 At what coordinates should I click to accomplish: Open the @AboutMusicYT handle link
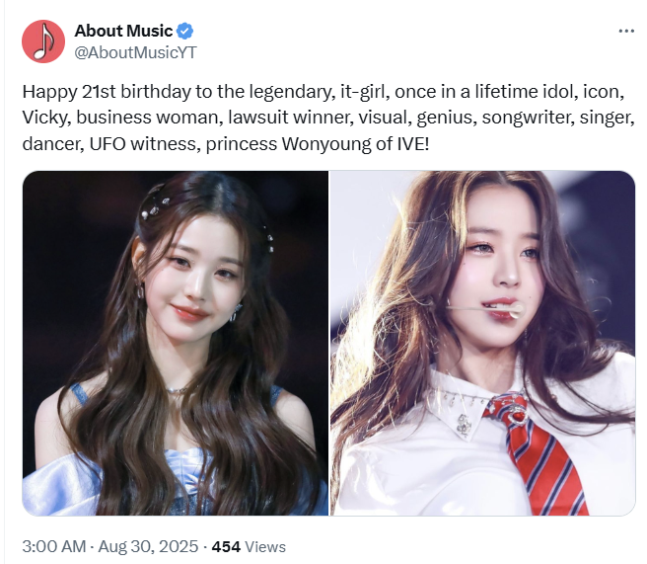coord(135,52)
